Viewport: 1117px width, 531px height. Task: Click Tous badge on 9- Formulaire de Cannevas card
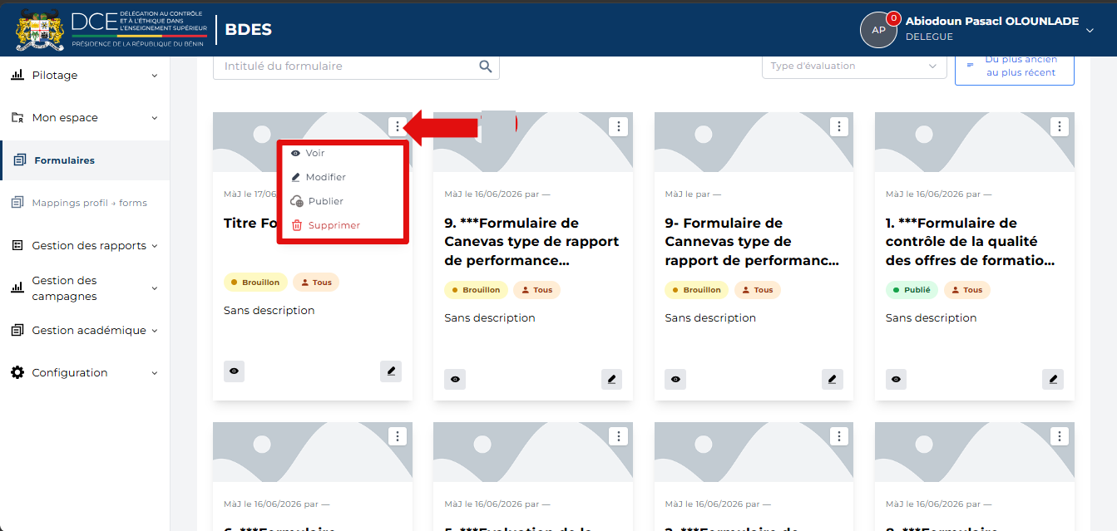(758, 290)
